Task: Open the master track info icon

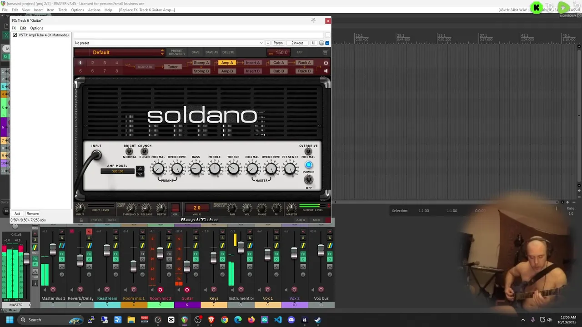Action: (35, 283)
